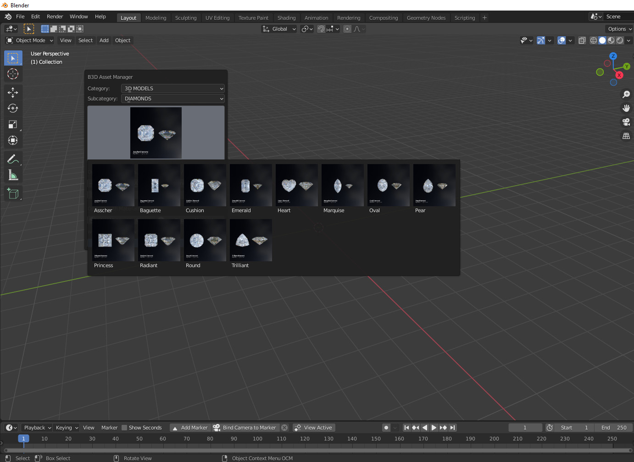The height and width of the screenshot is (462, 634).
Task: Select the Rotate tool
Action: tap(13, 109)
